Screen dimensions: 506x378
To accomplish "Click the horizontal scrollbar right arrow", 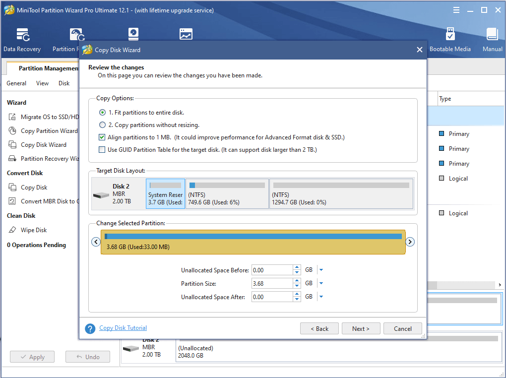I will click(500, 285).
